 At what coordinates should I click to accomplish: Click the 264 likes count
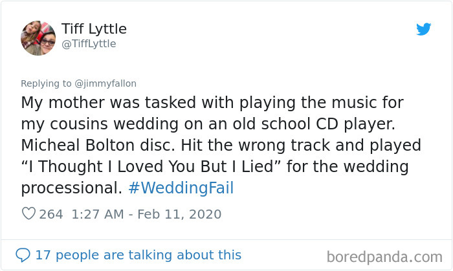tap(51, 214)
